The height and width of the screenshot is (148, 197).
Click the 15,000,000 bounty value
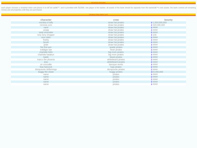tap(158, 72)
